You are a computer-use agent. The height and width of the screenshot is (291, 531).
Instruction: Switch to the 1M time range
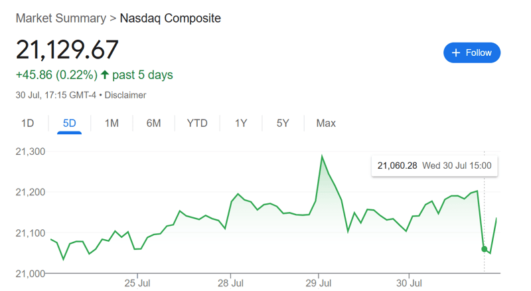[112, 123]
